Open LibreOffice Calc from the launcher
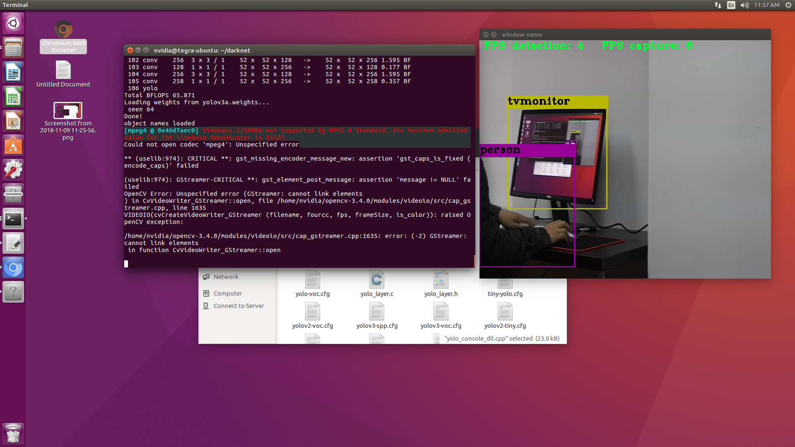This screenshot has width=795, height=447. 13,96
